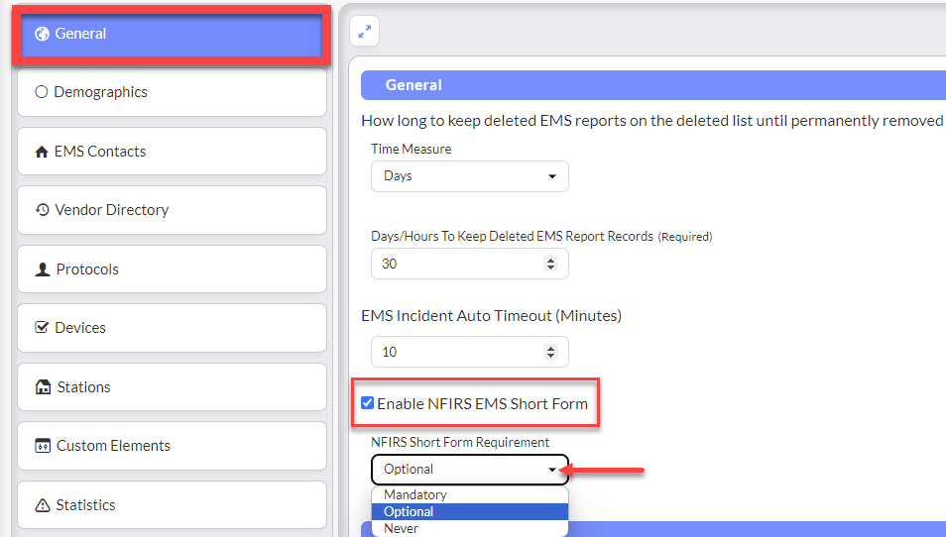Click the history icon beside Vendor Directory

point(43,210)
